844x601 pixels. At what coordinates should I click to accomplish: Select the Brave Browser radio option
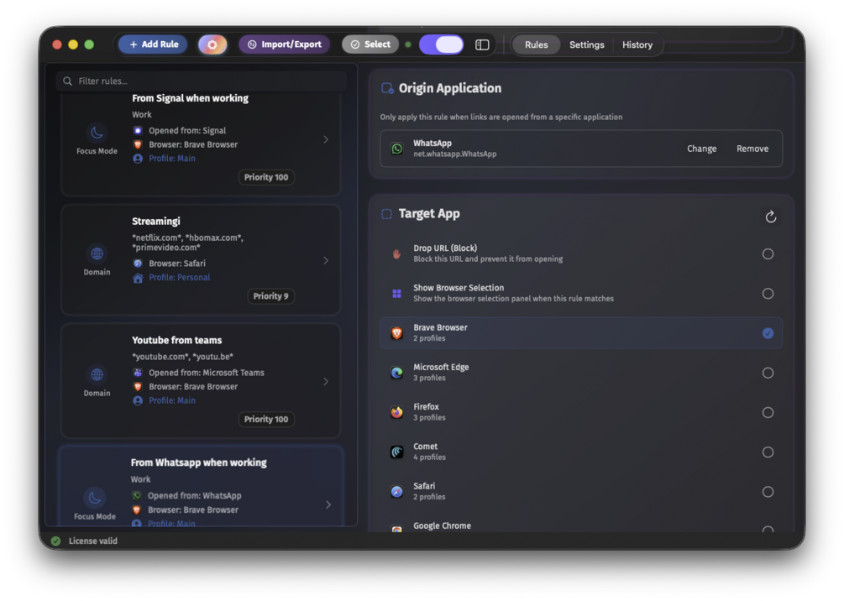(x=768, y=333)
